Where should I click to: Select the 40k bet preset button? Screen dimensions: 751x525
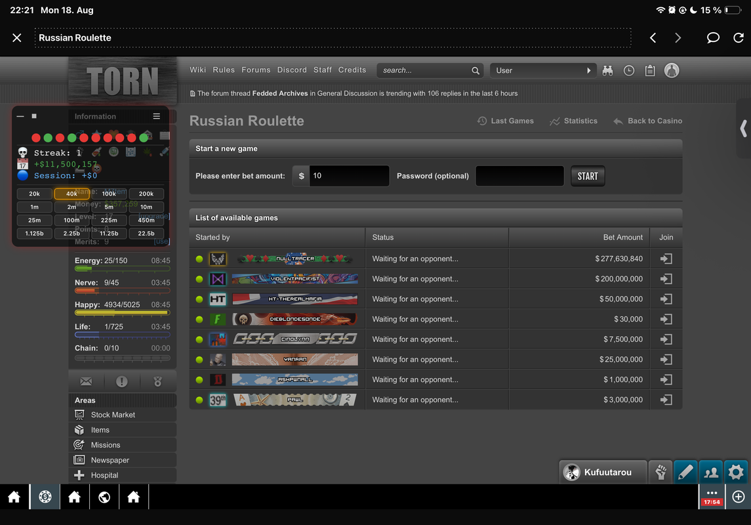coord(72,194)
